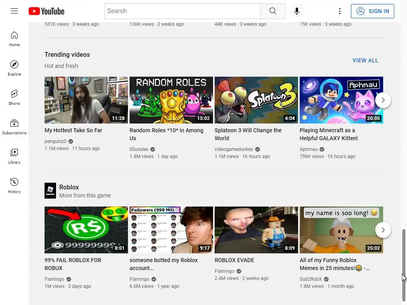Click title Splatoon 3 Will Change the World
This screenshot has height=305, width=407.
coord(248,134)
